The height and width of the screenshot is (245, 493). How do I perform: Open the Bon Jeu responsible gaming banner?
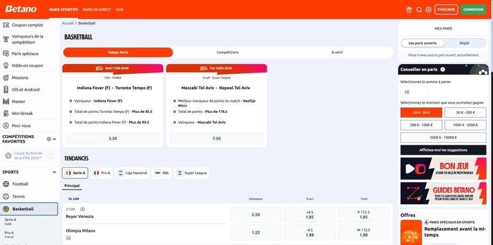click(x=443, y=168)
